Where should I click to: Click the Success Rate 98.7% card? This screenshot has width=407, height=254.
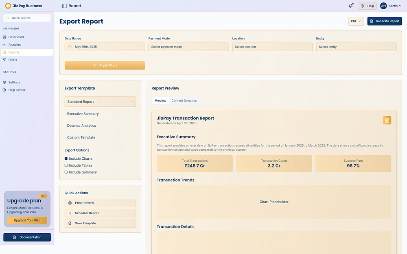[x=353, y=163]
